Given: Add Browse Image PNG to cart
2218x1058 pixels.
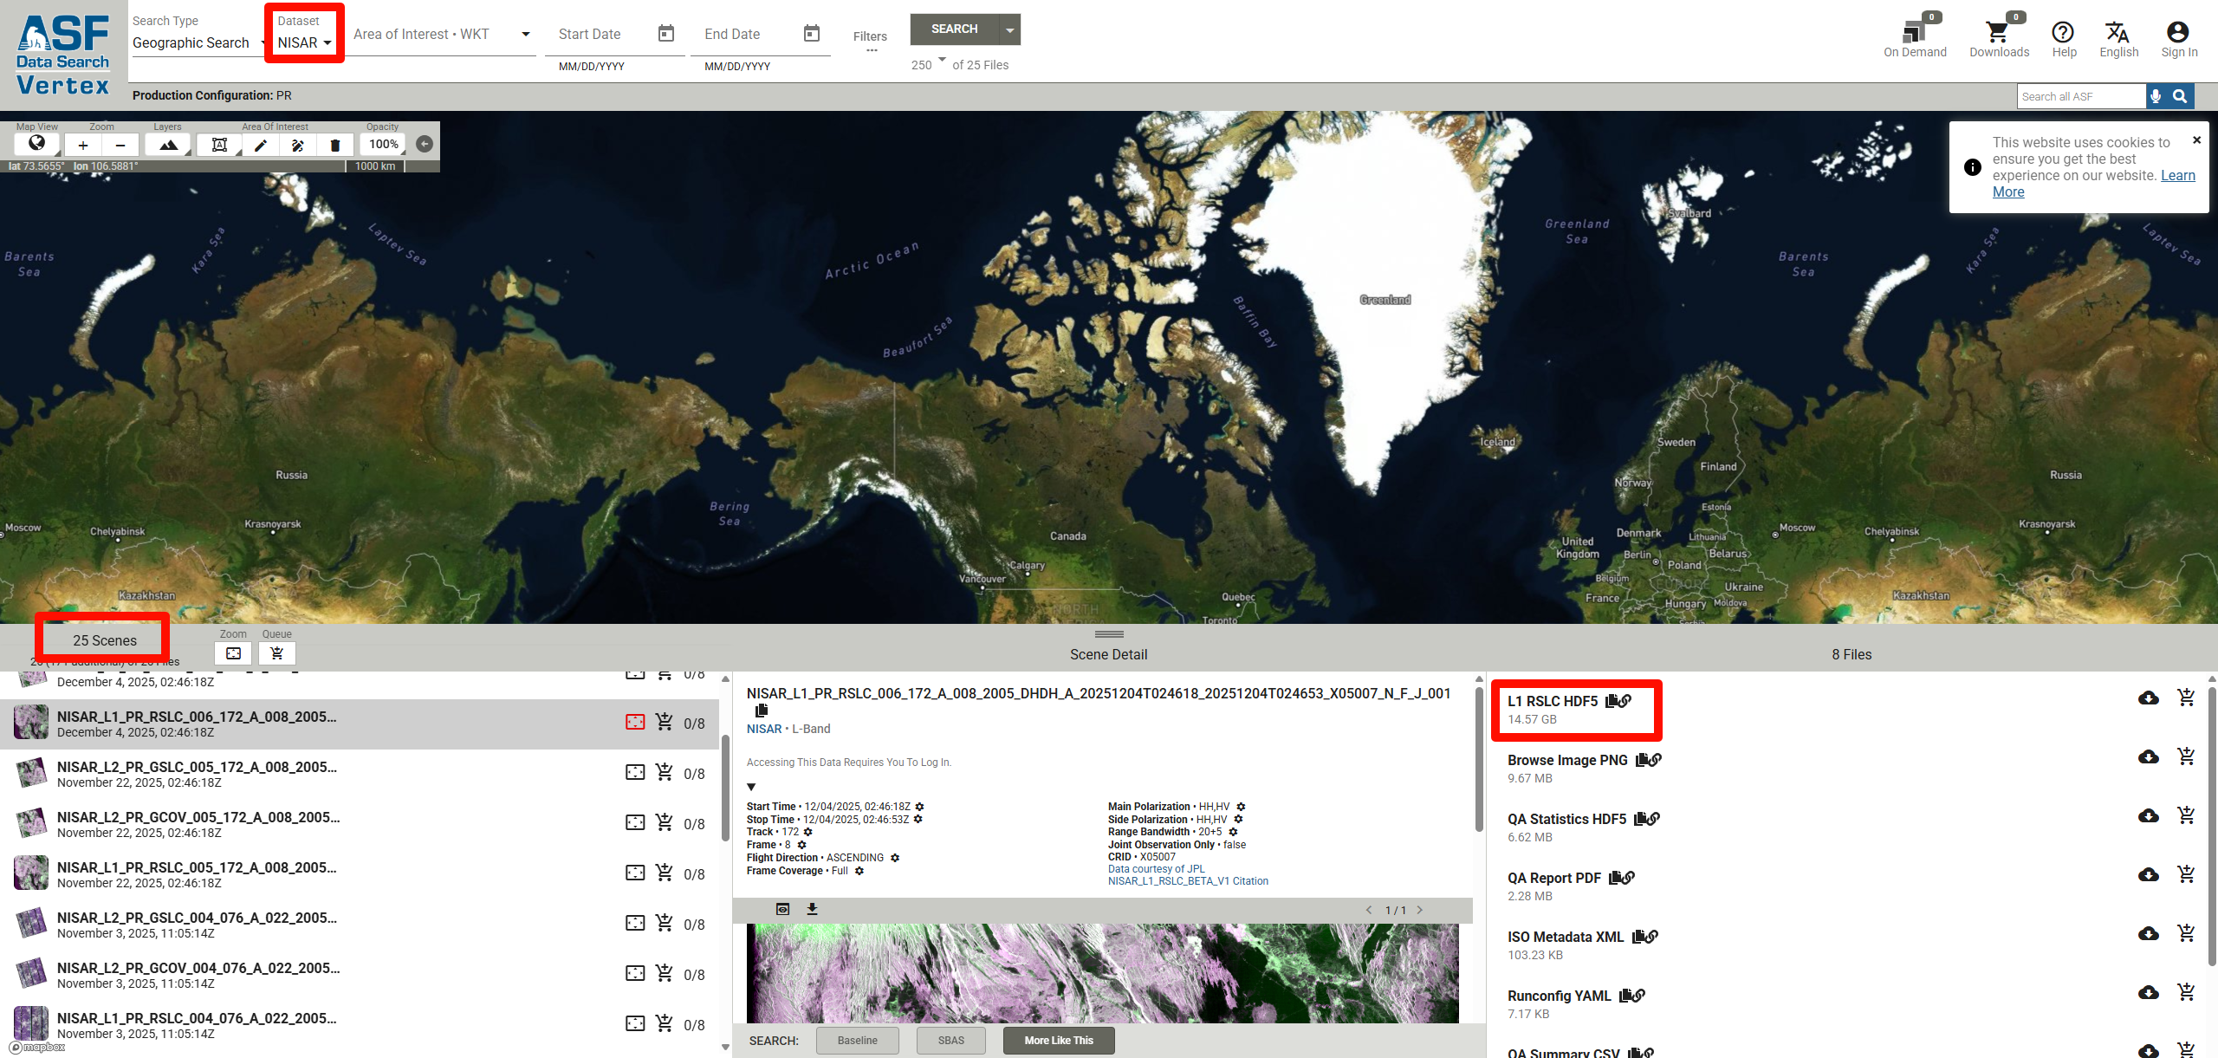Looking at the screenshot, I should pyautogui.click(x=2186, y=756).
